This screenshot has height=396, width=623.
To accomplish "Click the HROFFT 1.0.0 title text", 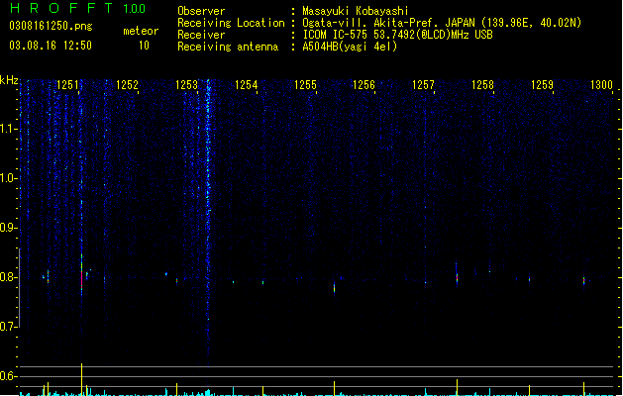I will [x=77, y=8].
